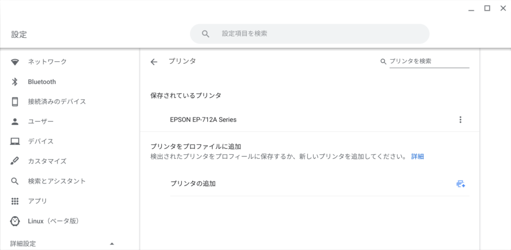Go back with the left arrow
511x250 pixels.
click(x=154, y=62)
